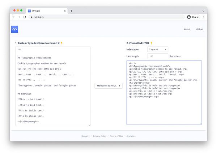Click the pointing hand emoji beside Paste heading
This screenshot has height=154, width=217.
click(61, 43)
